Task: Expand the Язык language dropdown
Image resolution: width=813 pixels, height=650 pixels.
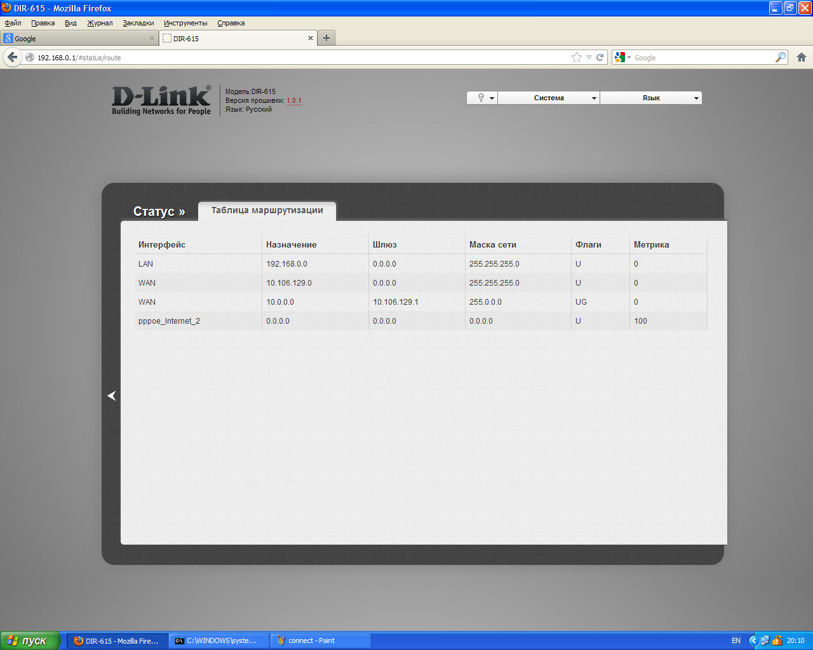Action: pyautogui.click(x=651, y=98)
